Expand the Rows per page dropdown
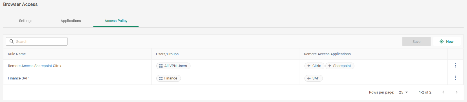467x102 pixels. point(404,92)
